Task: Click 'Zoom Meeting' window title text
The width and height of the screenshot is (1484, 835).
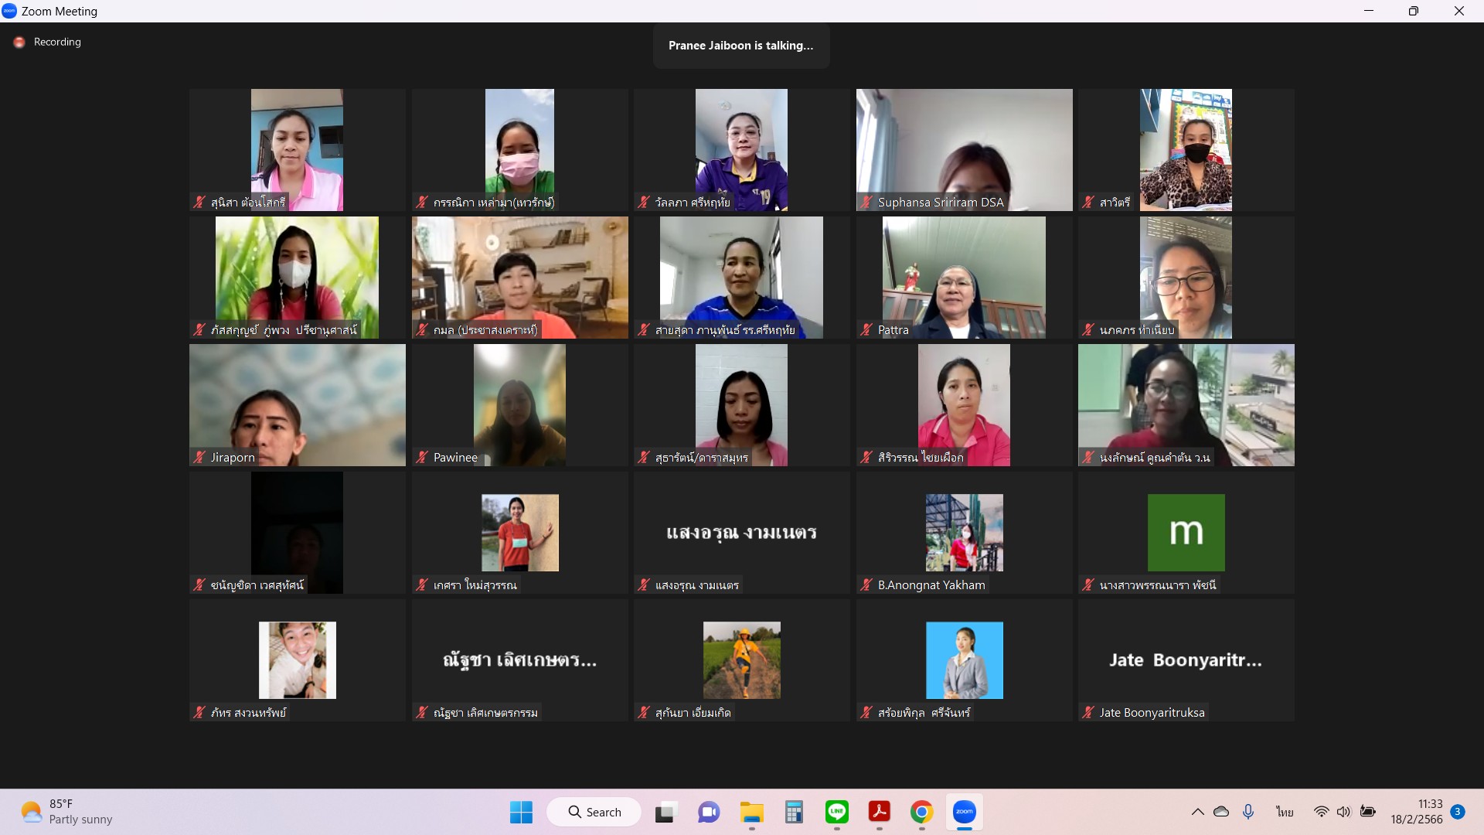Action: point(60,11)
